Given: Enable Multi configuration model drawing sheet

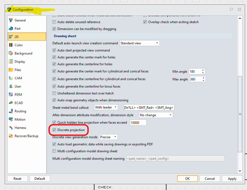Looking at the screenshot, I should click(54, 151).
